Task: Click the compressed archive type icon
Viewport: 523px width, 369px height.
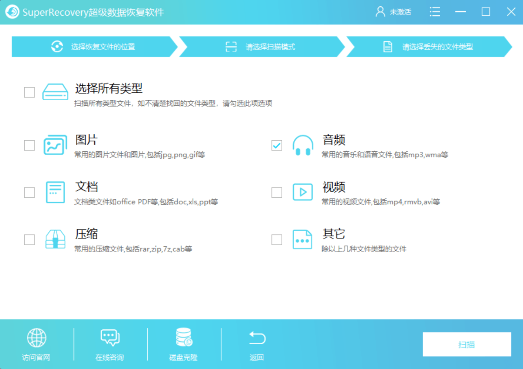Action: [55, 239]
